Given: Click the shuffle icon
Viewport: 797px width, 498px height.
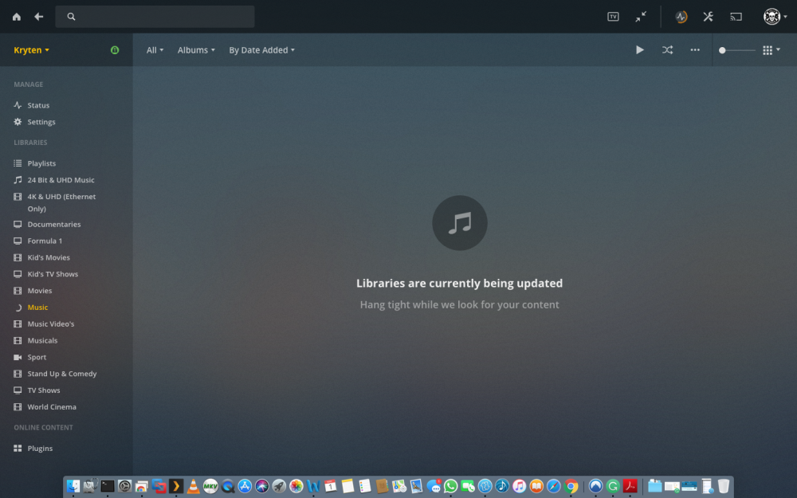Looking at the screenshot, I should pyautogui.click(x=667, y=49).
